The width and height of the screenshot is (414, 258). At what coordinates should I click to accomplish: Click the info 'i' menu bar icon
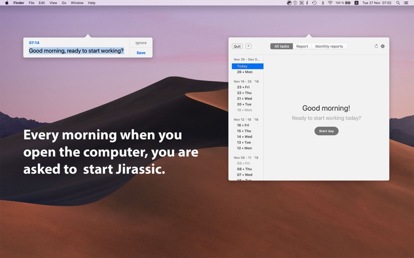(307, 3)
